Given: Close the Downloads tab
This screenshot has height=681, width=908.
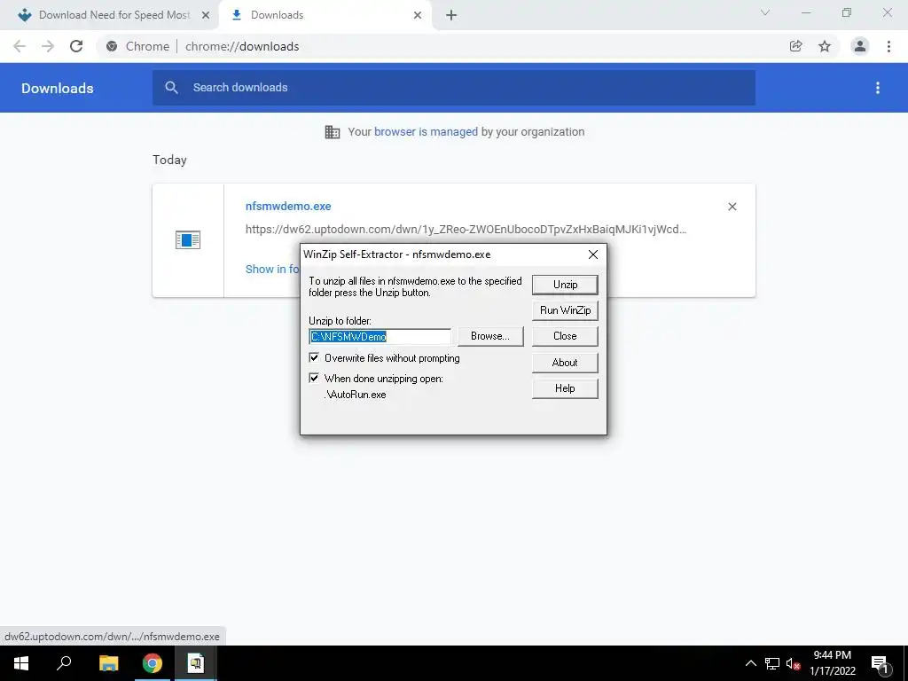Looking at the screenshot, I should click(418, 15).
